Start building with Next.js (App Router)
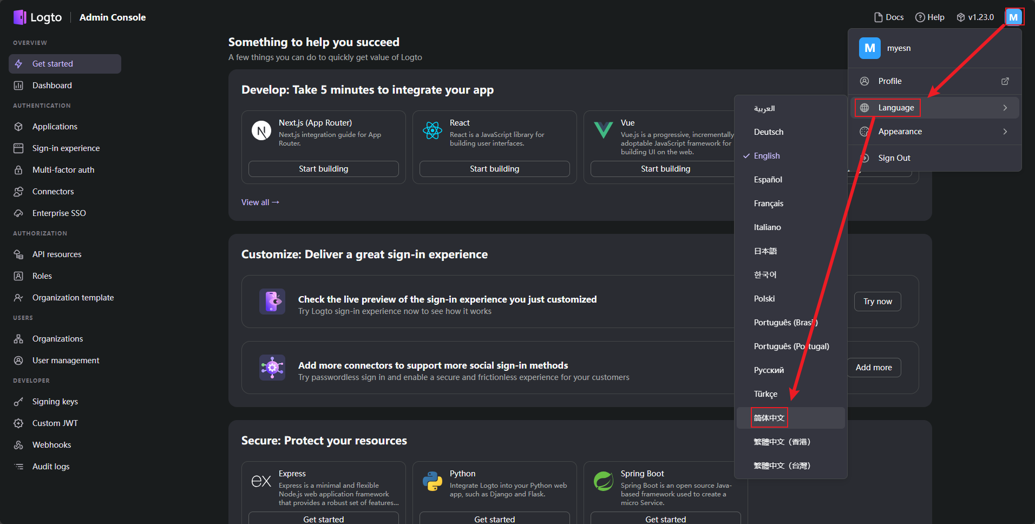1035x524 pixels. point(324,169)
